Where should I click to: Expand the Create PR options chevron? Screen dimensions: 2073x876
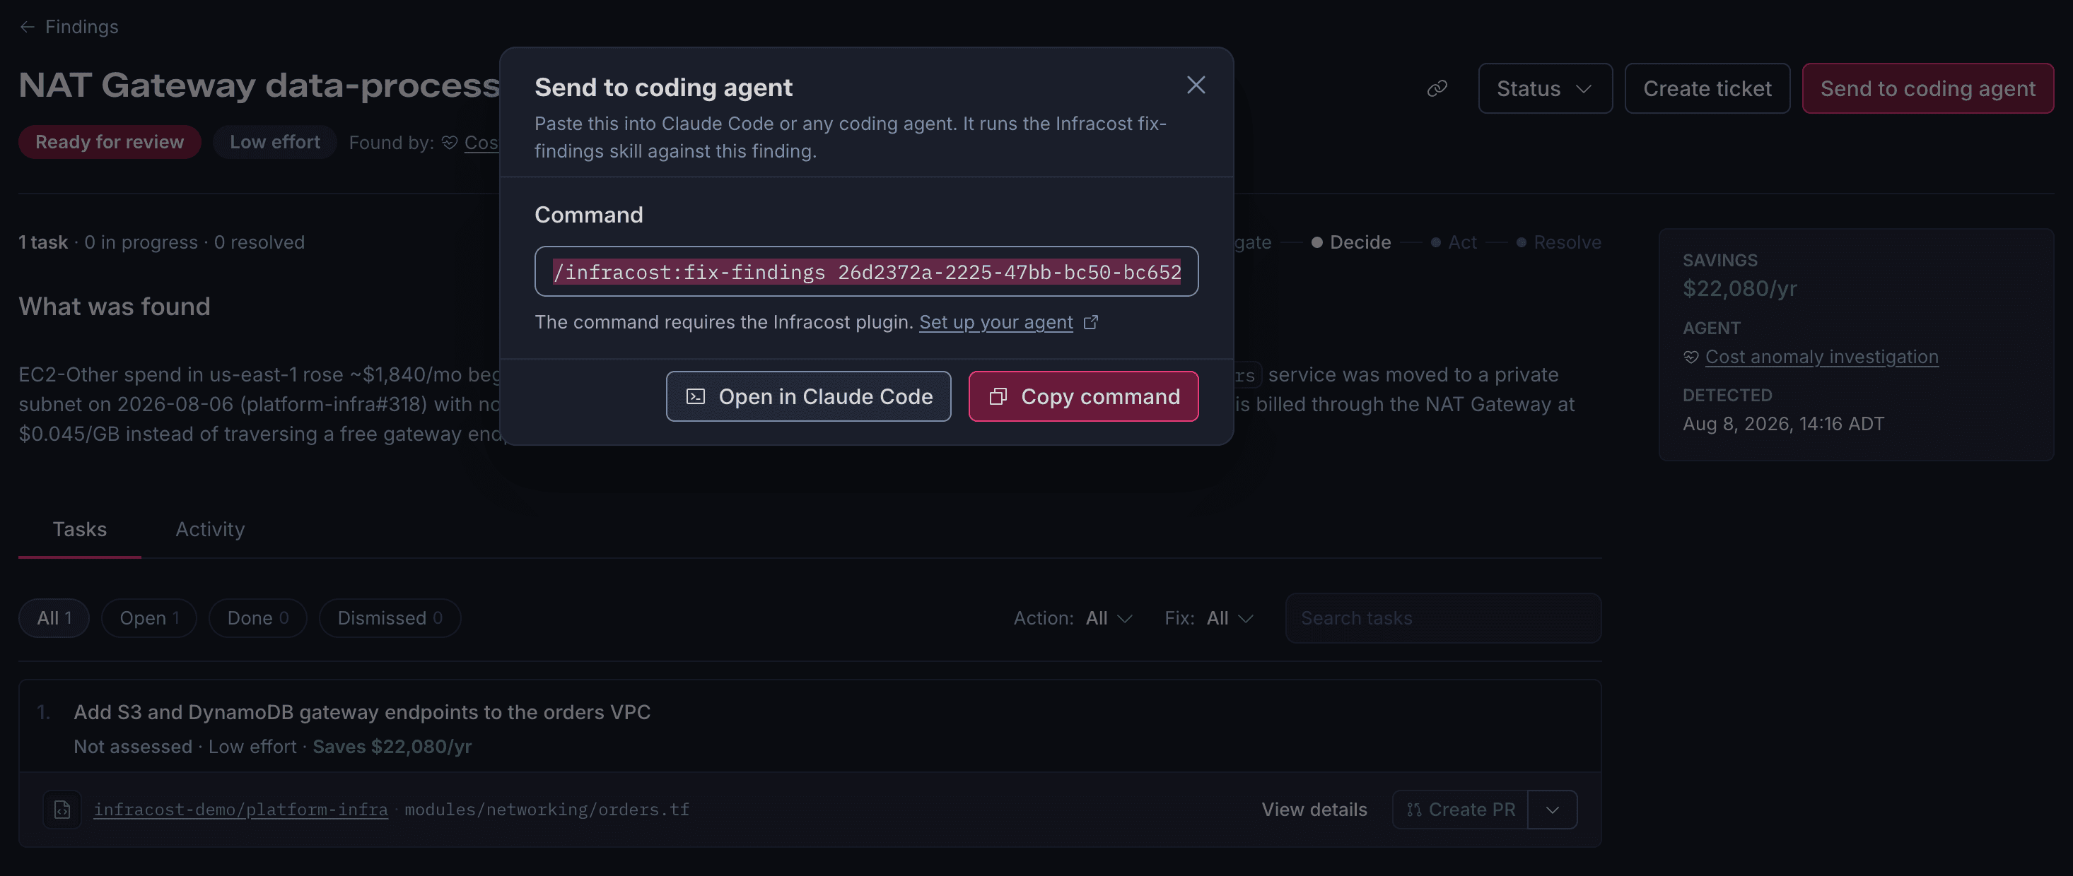click(x=1553, y=809)
